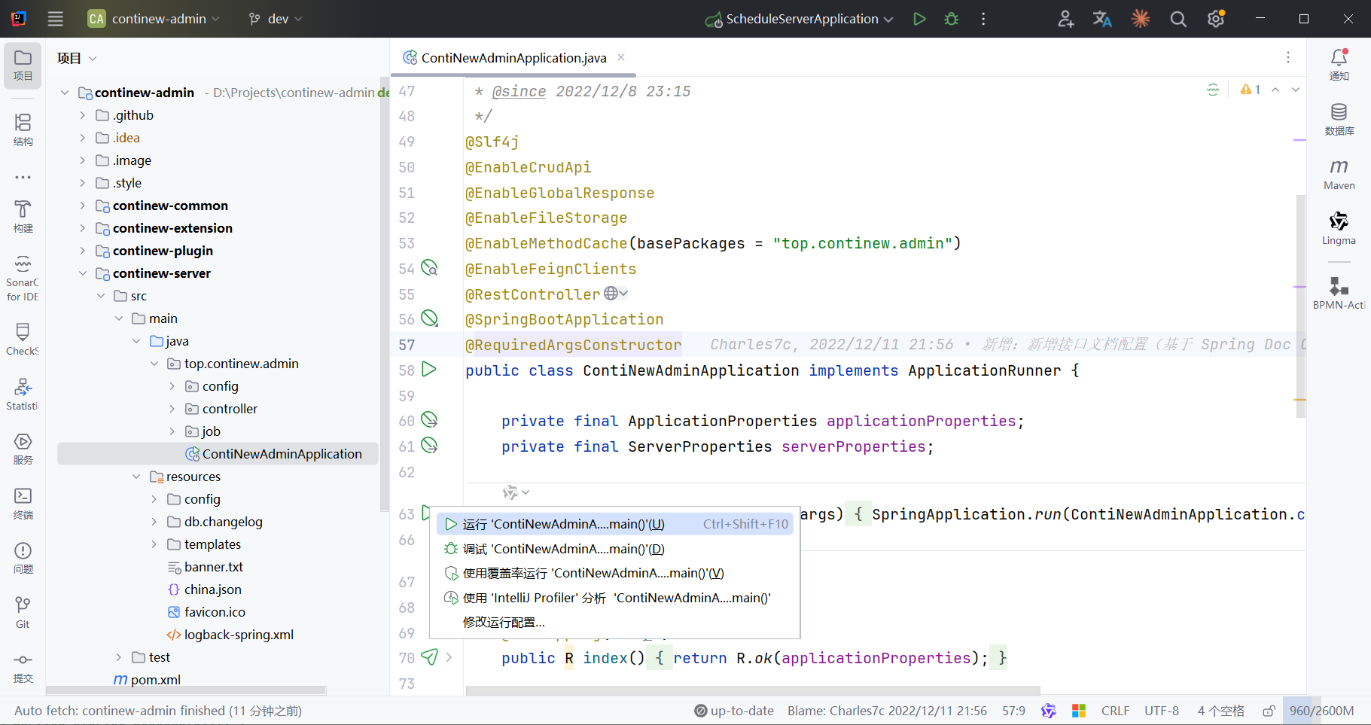Viewport: 1371px width, 725px height.
Task: Close the ContiNewAdminApplication.java tab
Action: coord(621,57)
